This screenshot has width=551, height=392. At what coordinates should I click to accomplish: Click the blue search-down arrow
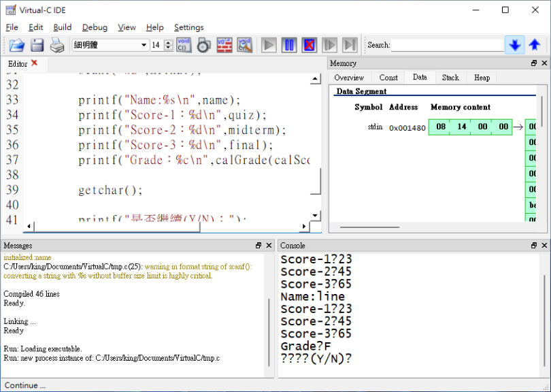click(515, 46)
